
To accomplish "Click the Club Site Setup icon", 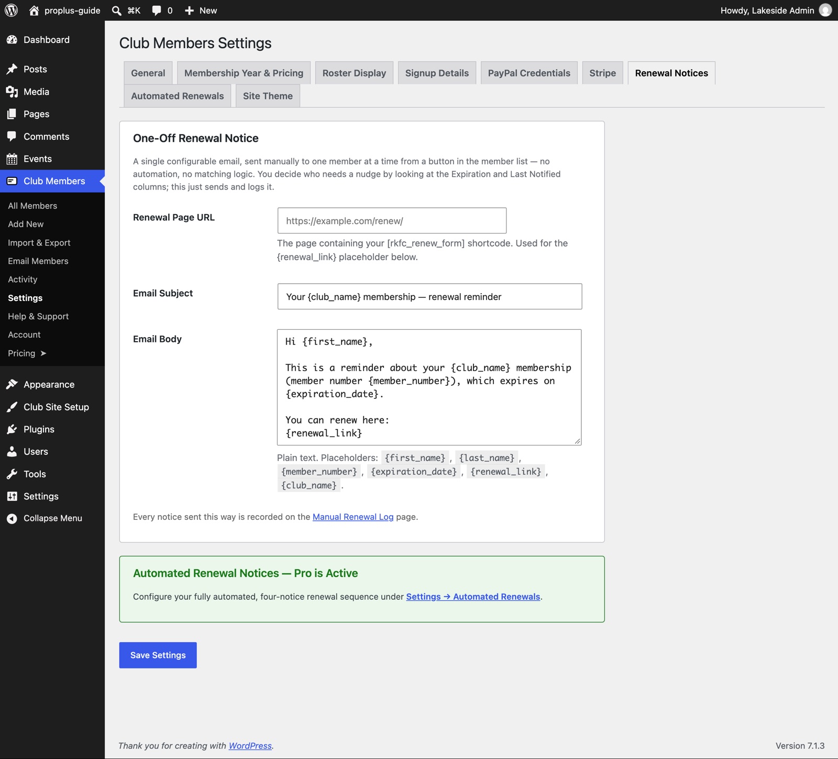I will (12, 407).
